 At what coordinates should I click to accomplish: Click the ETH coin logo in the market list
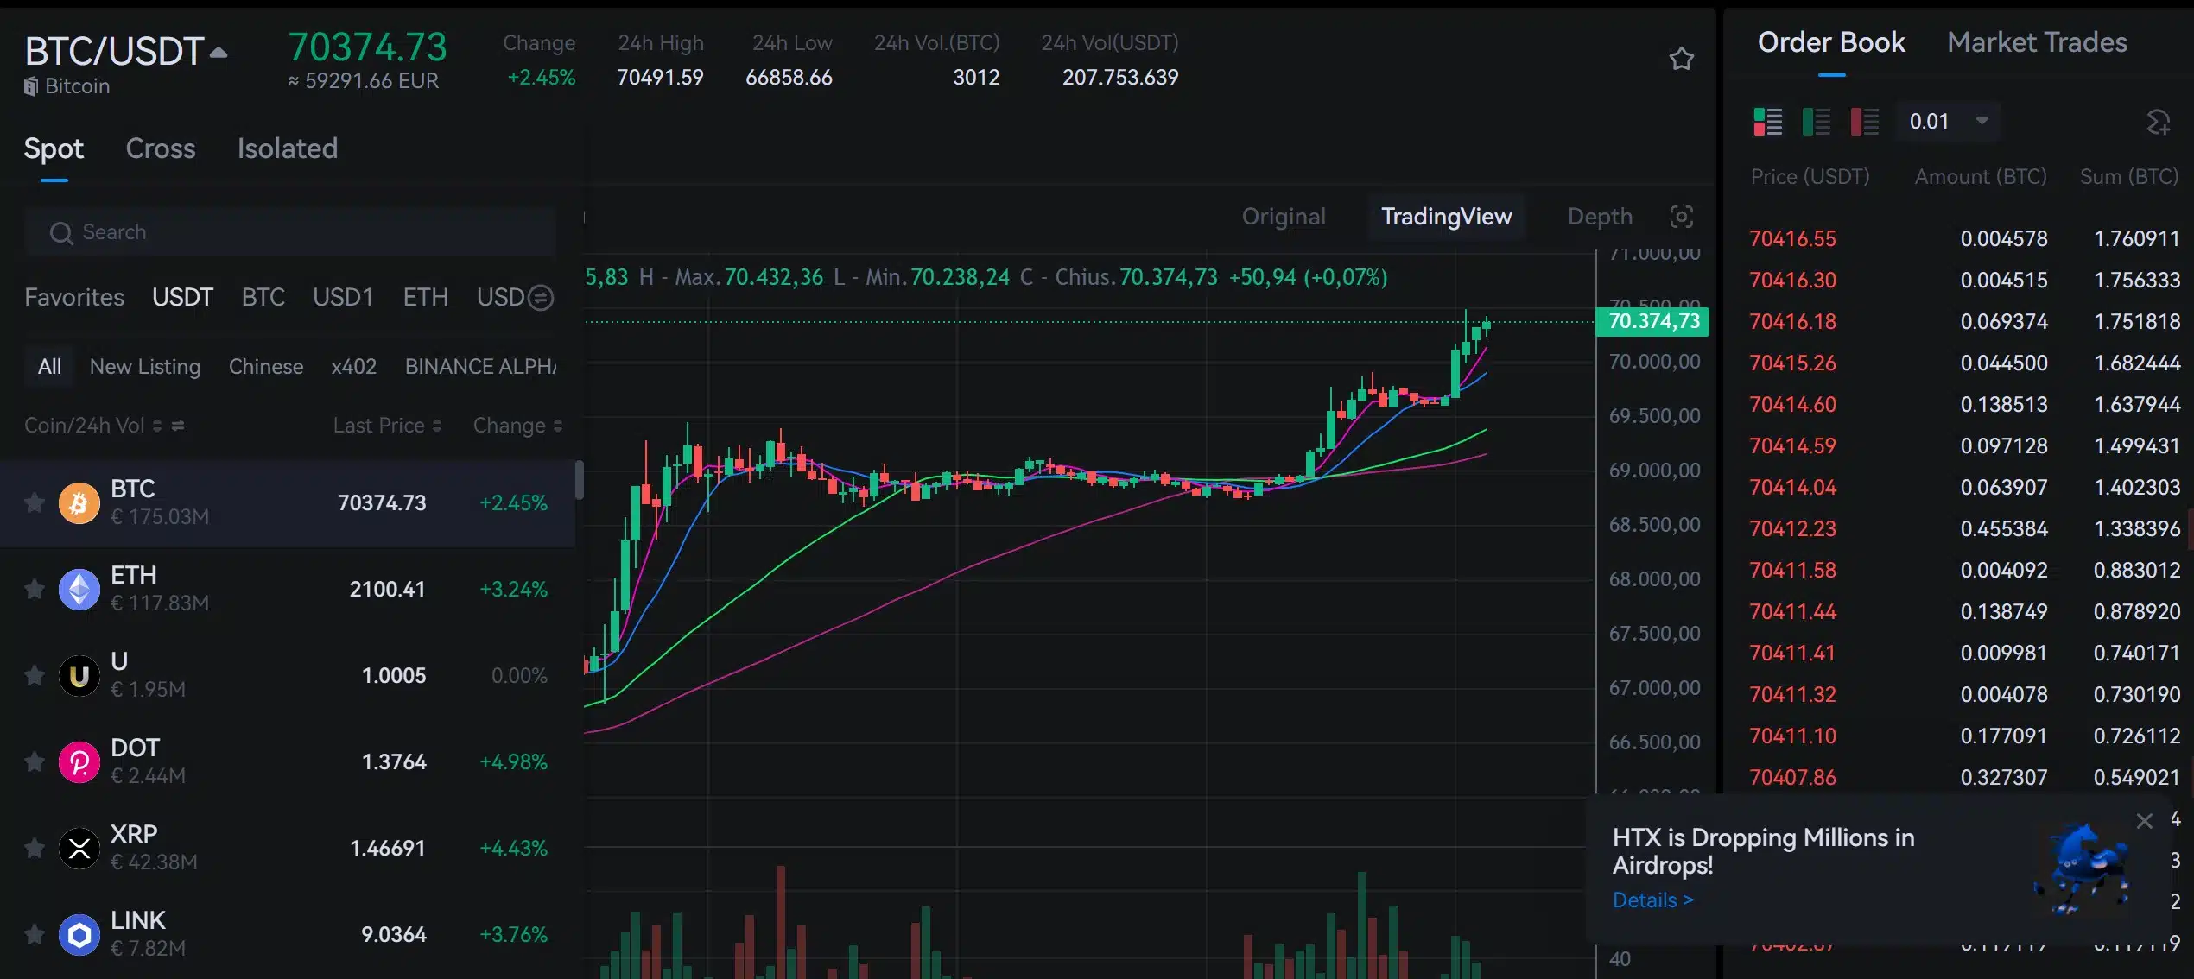pos(79,589)
